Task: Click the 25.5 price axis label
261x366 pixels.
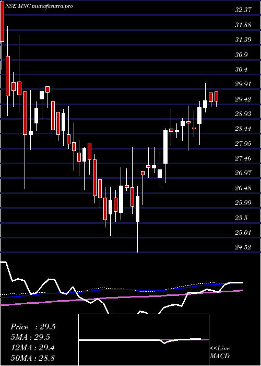Action: click(241, 218)
